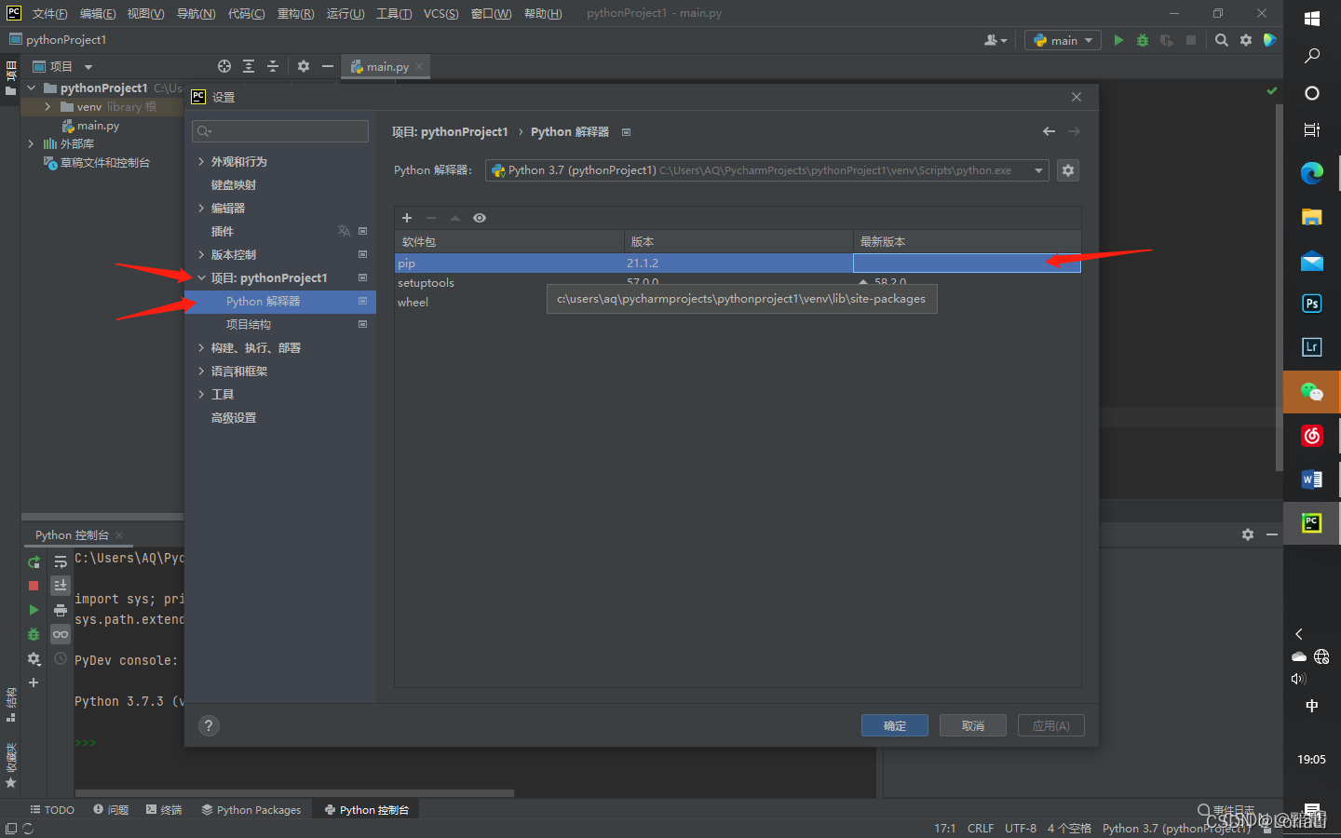This screenshot has height=838, width=1341.
Task: Select the wheel package row
Action: (x=738, y=303)
